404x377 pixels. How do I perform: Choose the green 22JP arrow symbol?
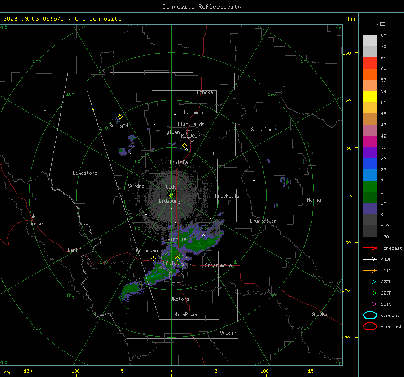tap(370, 293)
